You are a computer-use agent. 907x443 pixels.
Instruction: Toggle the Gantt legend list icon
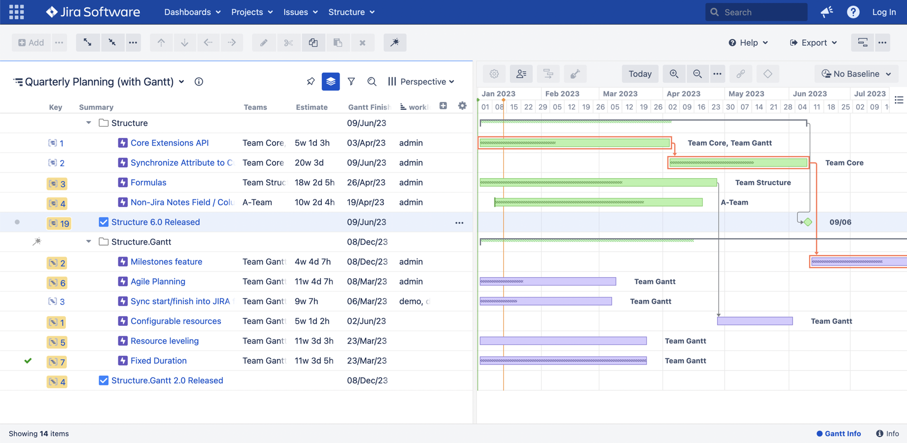[x=899, y=100]
